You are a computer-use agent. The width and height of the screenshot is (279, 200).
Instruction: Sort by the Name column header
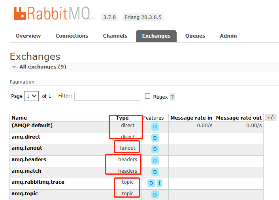click(x=19, y=118)
